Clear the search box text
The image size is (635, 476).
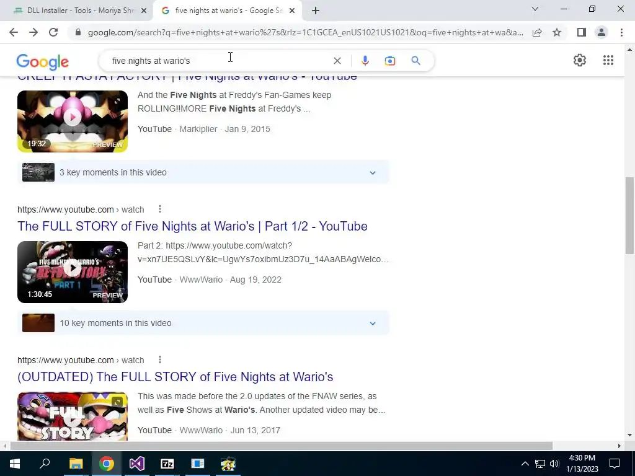click(x=337, y=61)
